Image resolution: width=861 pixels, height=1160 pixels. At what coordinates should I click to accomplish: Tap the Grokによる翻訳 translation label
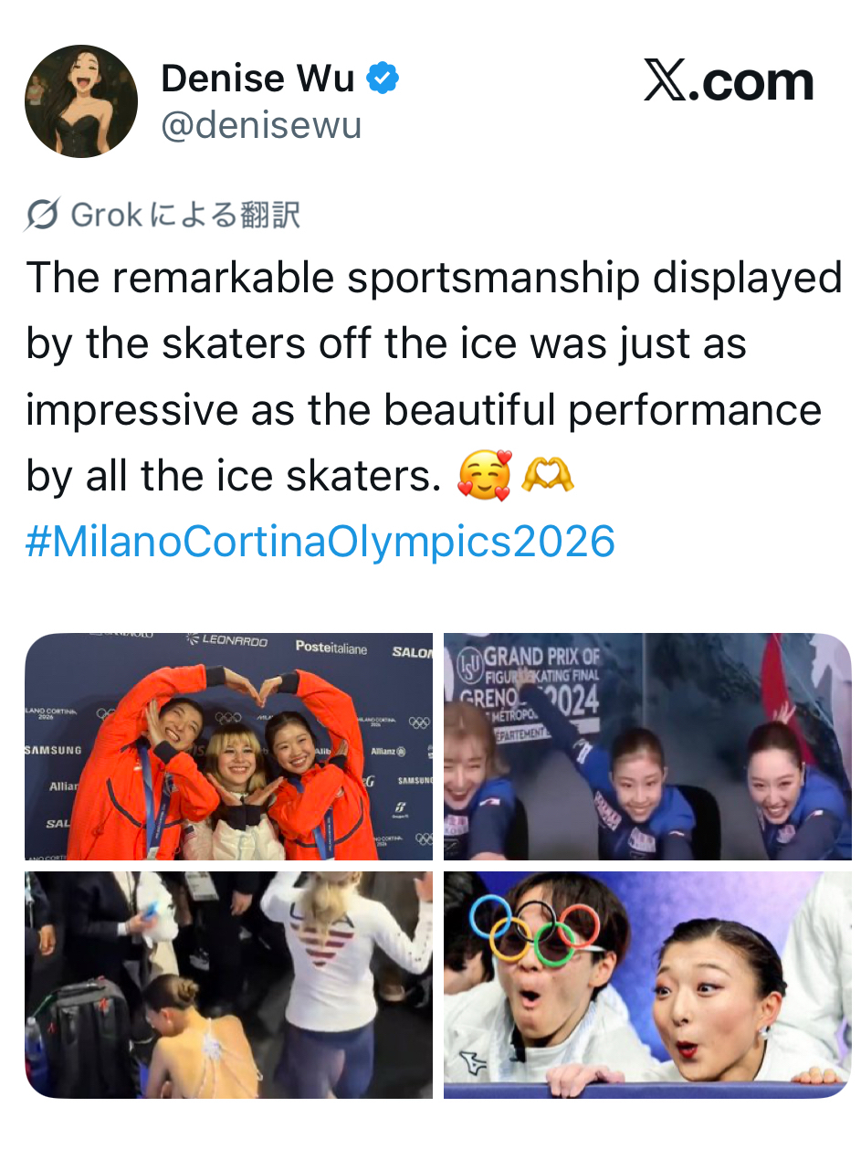click(x=185, y=215)
